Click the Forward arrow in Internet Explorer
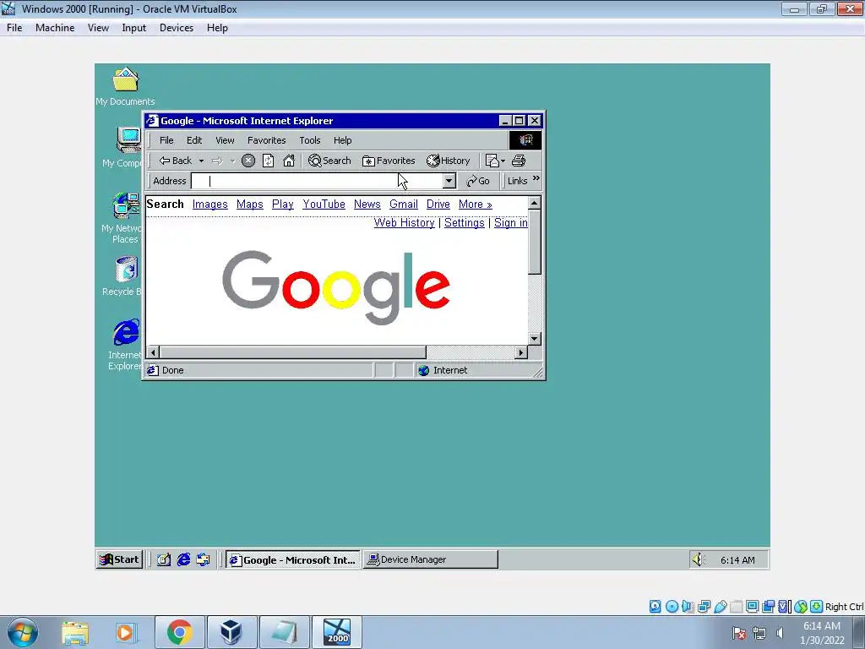Viewport: 865px width, 649px height. pos(217,161)
